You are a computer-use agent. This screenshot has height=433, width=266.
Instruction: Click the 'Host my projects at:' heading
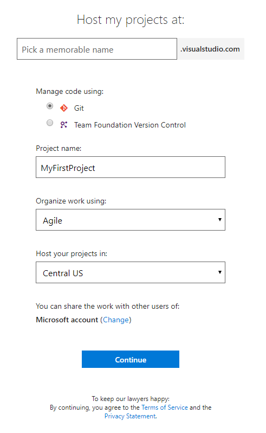pos(131,20)
